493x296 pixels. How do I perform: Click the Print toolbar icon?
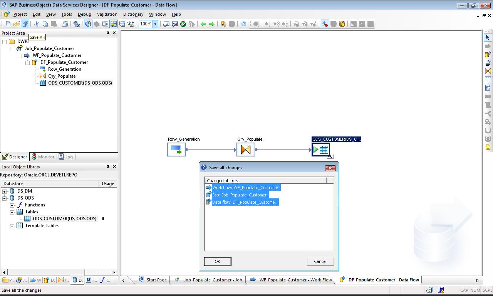[65, 24]
